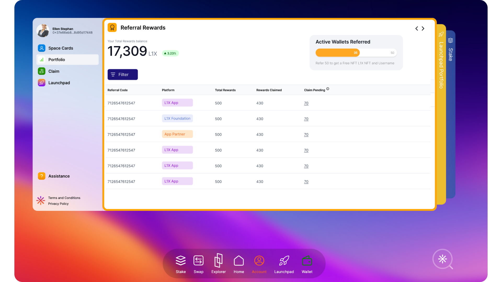Open the Space Cards section

[x=60, y=48]
